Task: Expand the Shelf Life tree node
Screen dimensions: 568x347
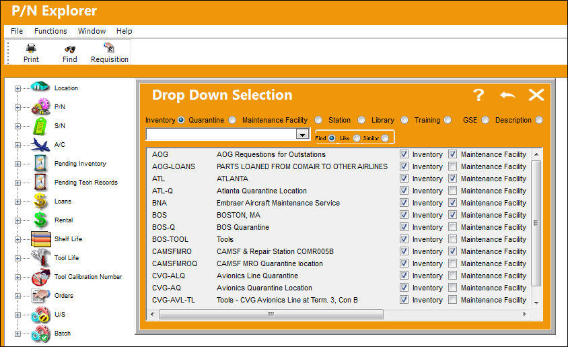Action: tap(17, 239)
